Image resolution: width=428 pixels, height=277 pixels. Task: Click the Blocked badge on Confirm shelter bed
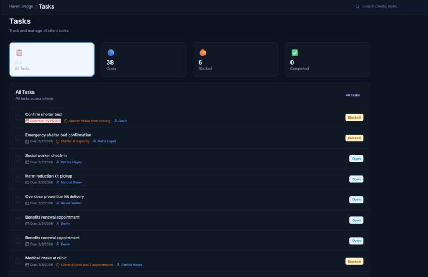[x=354, y=117]
